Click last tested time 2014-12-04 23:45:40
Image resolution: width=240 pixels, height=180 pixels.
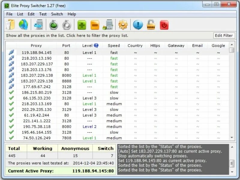[93, 163]
